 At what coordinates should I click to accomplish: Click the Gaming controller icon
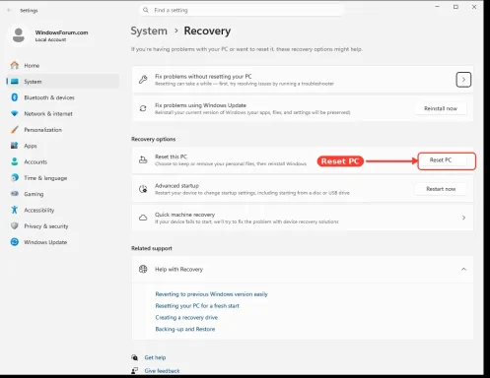pos(15,194)
